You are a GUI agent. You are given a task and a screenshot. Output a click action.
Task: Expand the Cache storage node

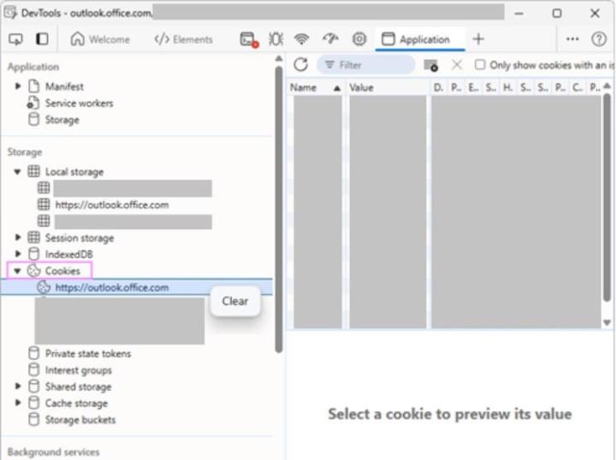pyautogui.click(x=18, y=403)
